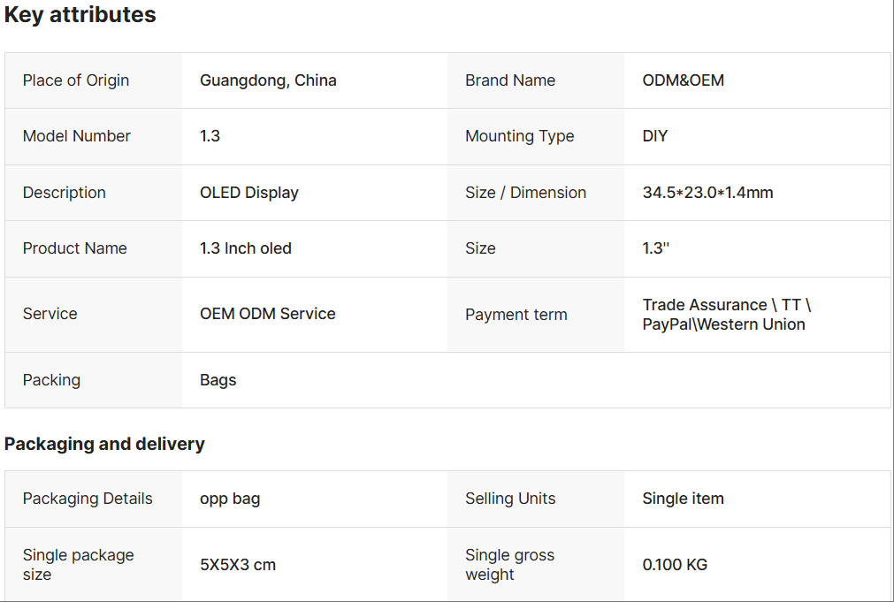The width and height of the screenshot is (894, 602).
Task: Select the opp bag packaging value
Action: (230, 499)
